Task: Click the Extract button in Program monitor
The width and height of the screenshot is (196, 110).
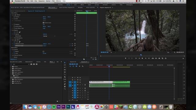Action: coord(156,58)
